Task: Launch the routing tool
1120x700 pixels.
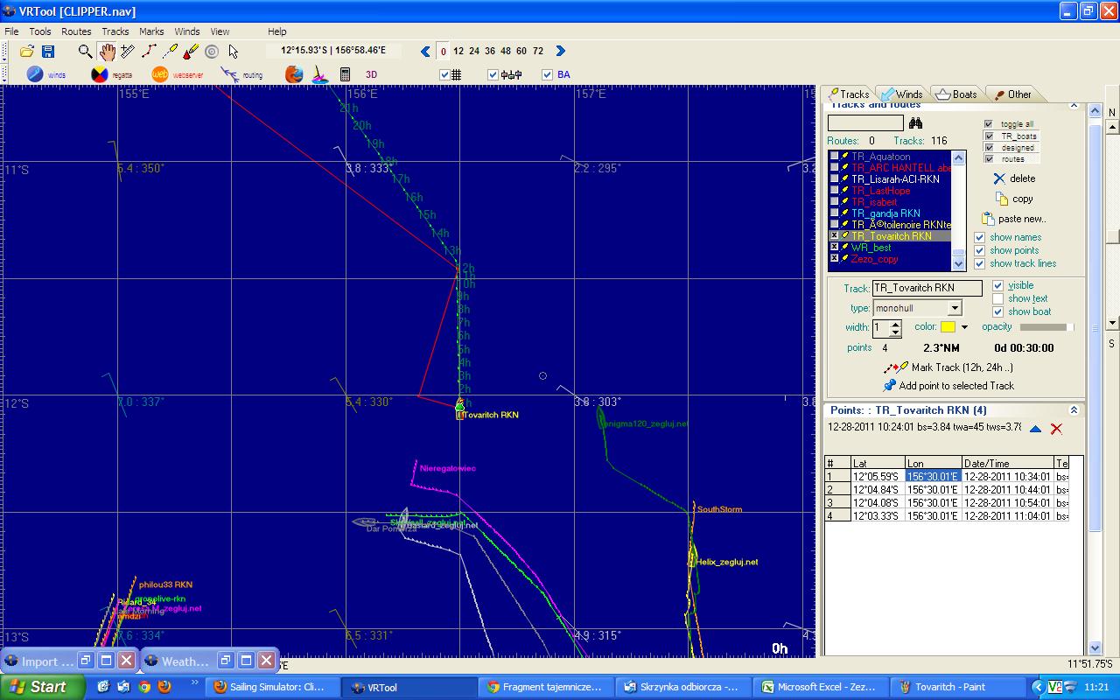Action: click(231, 74)
